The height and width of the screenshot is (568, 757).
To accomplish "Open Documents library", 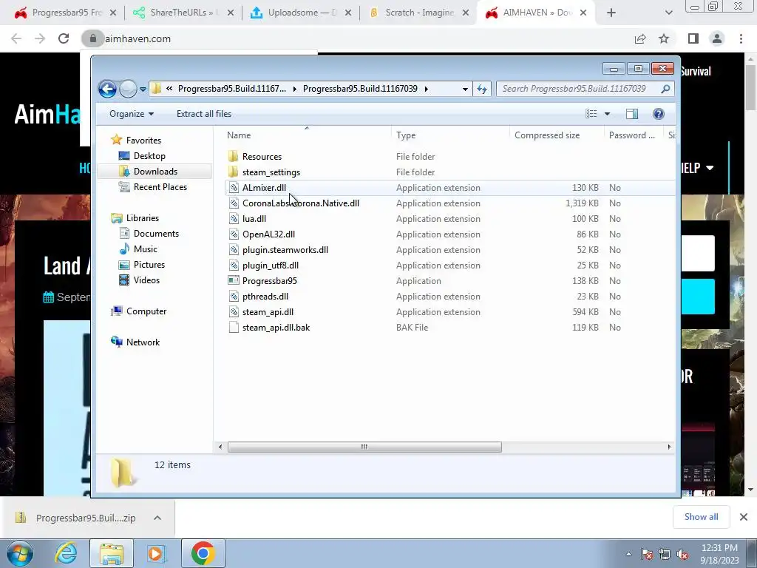I will [x=156, y=234].
